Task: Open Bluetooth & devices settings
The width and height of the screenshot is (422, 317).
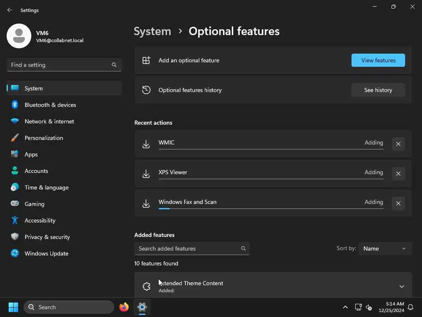Action: click(50, 105)
